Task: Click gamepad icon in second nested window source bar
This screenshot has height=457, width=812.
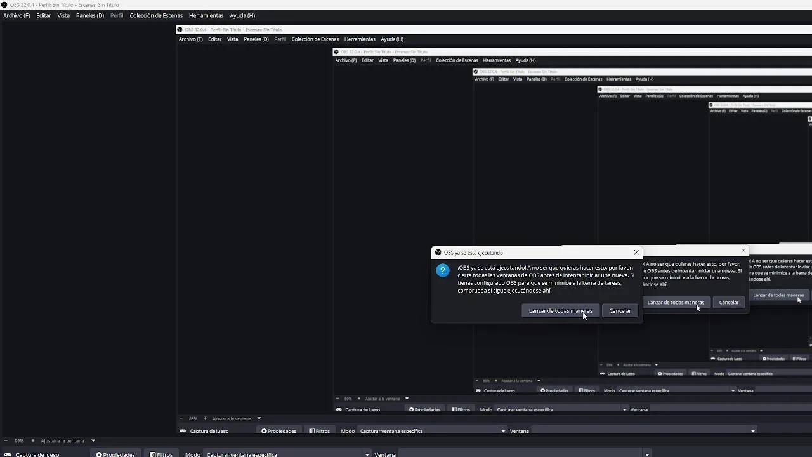Action: pos(339,409)
